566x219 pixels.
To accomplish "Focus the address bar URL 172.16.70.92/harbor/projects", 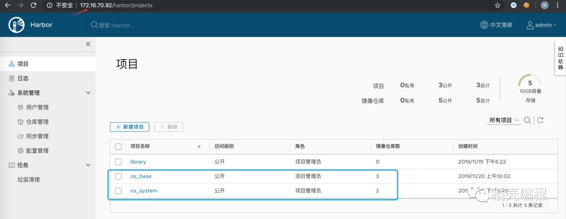I will click(116, 5).
